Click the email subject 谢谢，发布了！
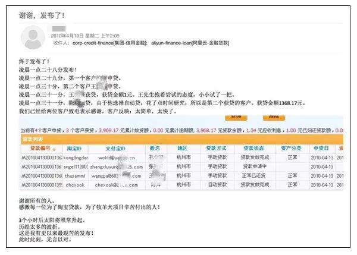The width and height of the screenshot is (357, 255). (x=42, y=15)
